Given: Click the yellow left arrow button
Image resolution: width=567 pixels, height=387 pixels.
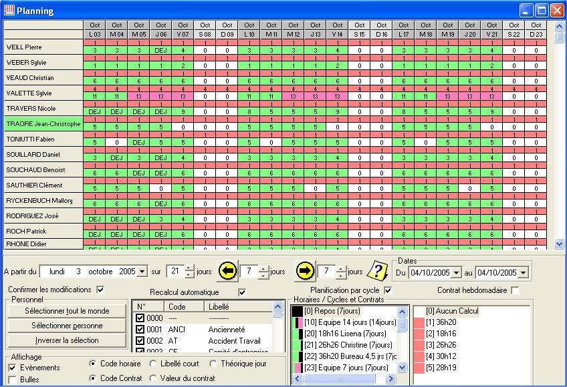Looking at the screenshot, I should pos(227,271).
